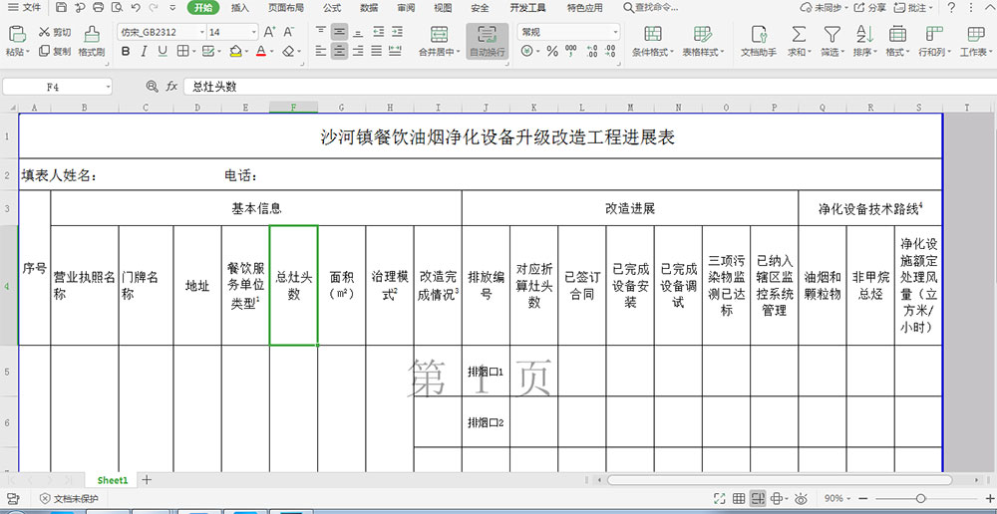Switch to the Insert (插入) ribbon tab
Viewport: 997px width, 514px height.
tap(240, 7)
